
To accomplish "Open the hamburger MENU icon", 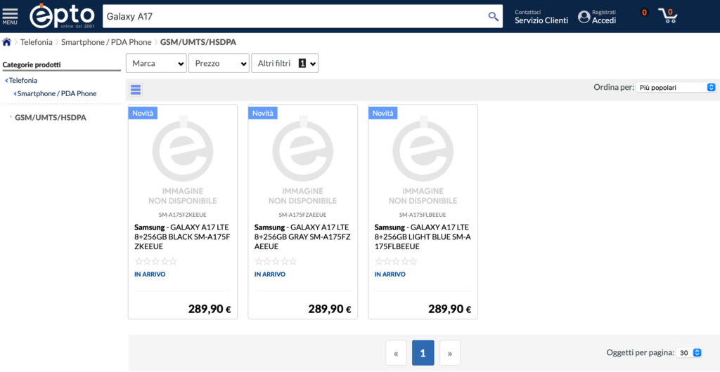I will coord(10,15).
